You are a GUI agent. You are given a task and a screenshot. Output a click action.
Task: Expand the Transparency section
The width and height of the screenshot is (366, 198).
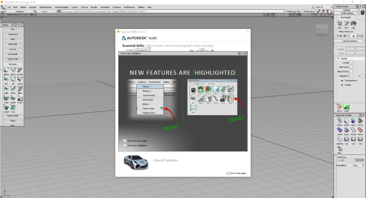342,81
